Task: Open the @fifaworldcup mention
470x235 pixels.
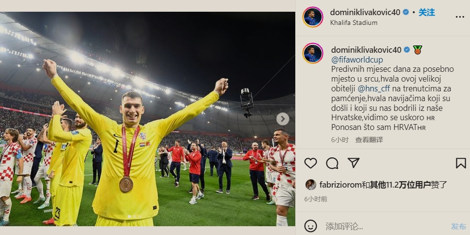Action: 357,60
